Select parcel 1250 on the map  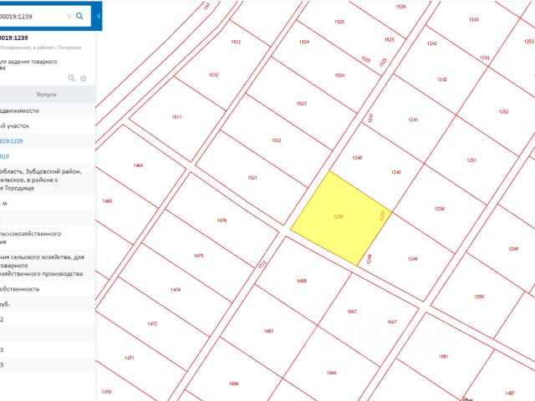[441, 209]
